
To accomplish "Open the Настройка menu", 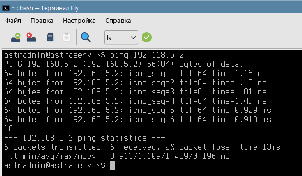I will pos(79,20).
